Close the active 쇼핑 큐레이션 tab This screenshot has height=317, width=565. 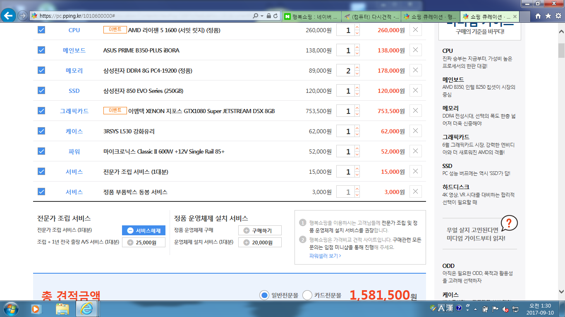[x=515, y=17]
